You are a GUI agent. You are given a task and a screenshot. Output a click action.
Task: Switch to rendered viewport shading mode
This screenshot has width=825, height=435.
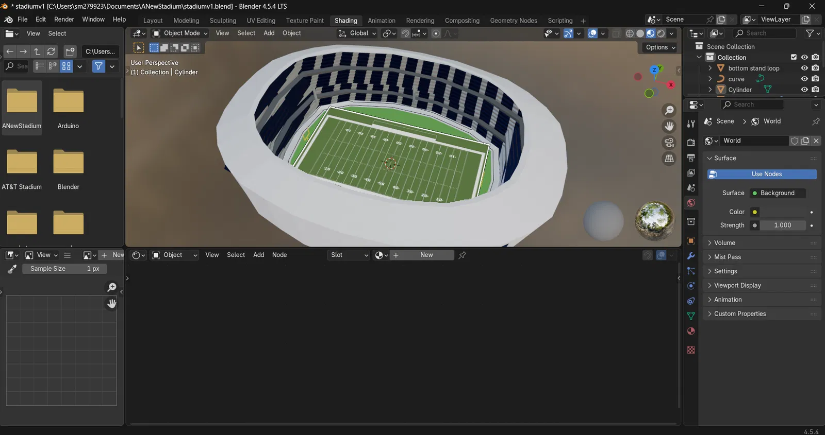click(661, 33)
